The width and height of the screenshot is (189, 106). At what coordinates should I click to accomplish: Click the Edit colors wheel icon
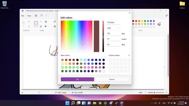click(159, 24)
